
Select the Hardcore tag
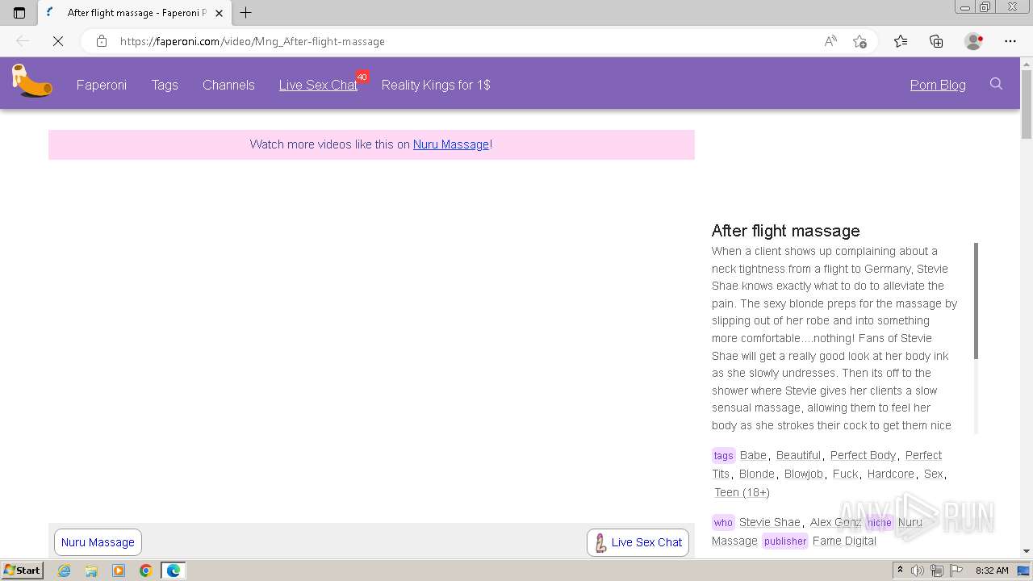pos(891,474)
